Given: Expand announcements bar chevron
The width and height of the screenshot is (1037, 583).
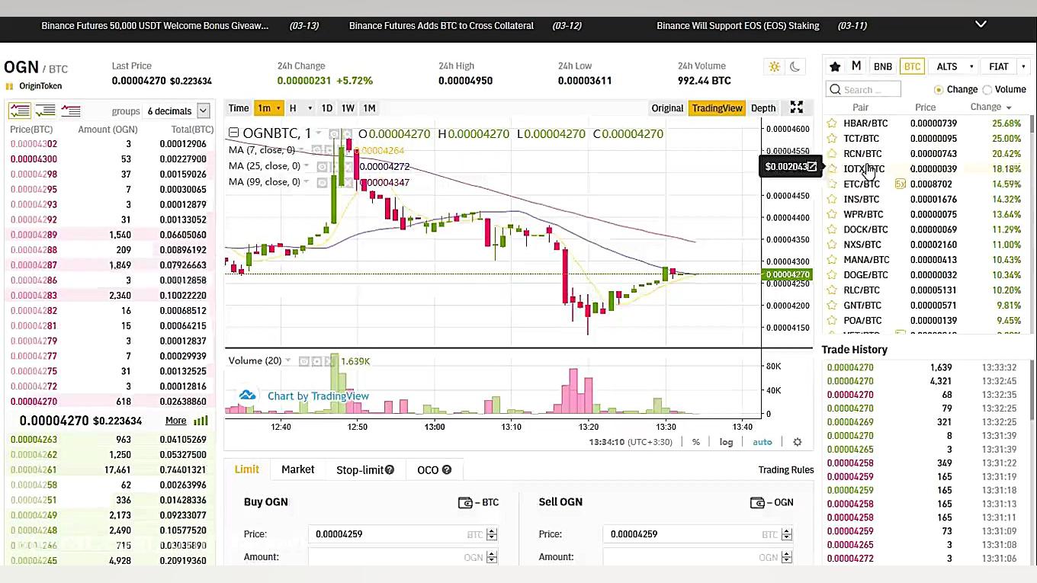Looking at the screenshot, I should point(981,24).
